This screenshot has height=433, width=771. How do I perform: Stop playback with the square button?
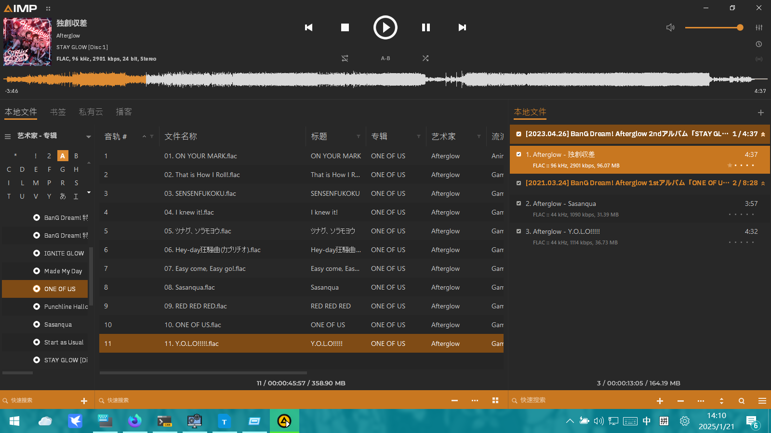[345, 27]
